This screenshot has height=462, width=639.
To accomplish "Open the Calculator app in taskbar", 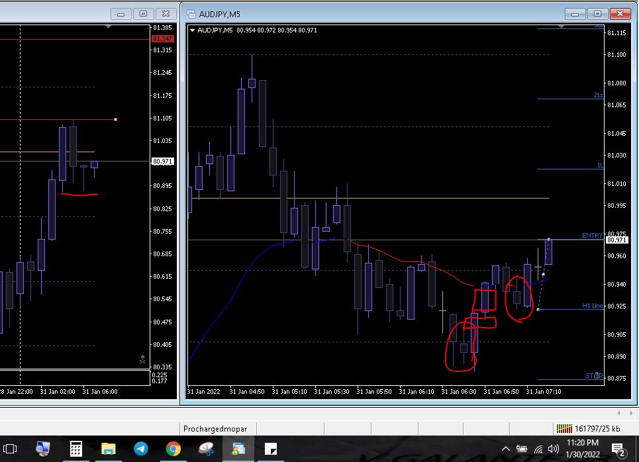I will coord(76,449).
